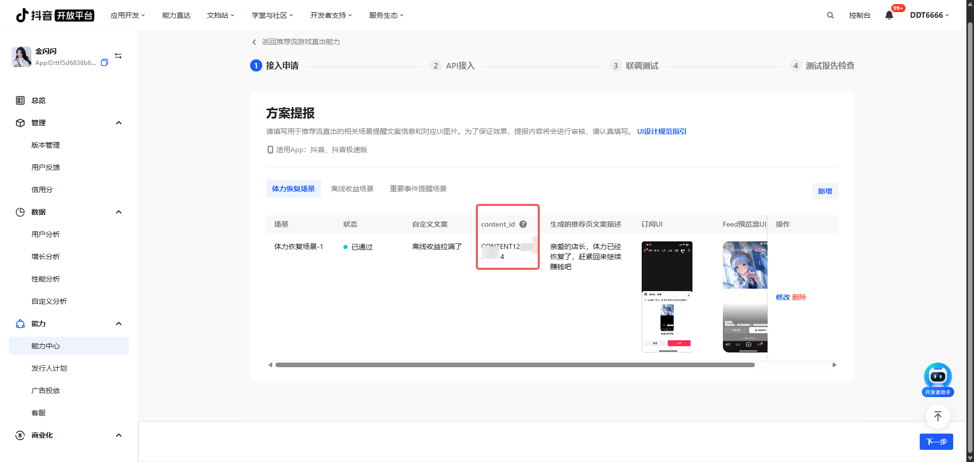Screen dimensions: 974x462
Task: Collapse the 管理 sidebar section
Action: 119,123
